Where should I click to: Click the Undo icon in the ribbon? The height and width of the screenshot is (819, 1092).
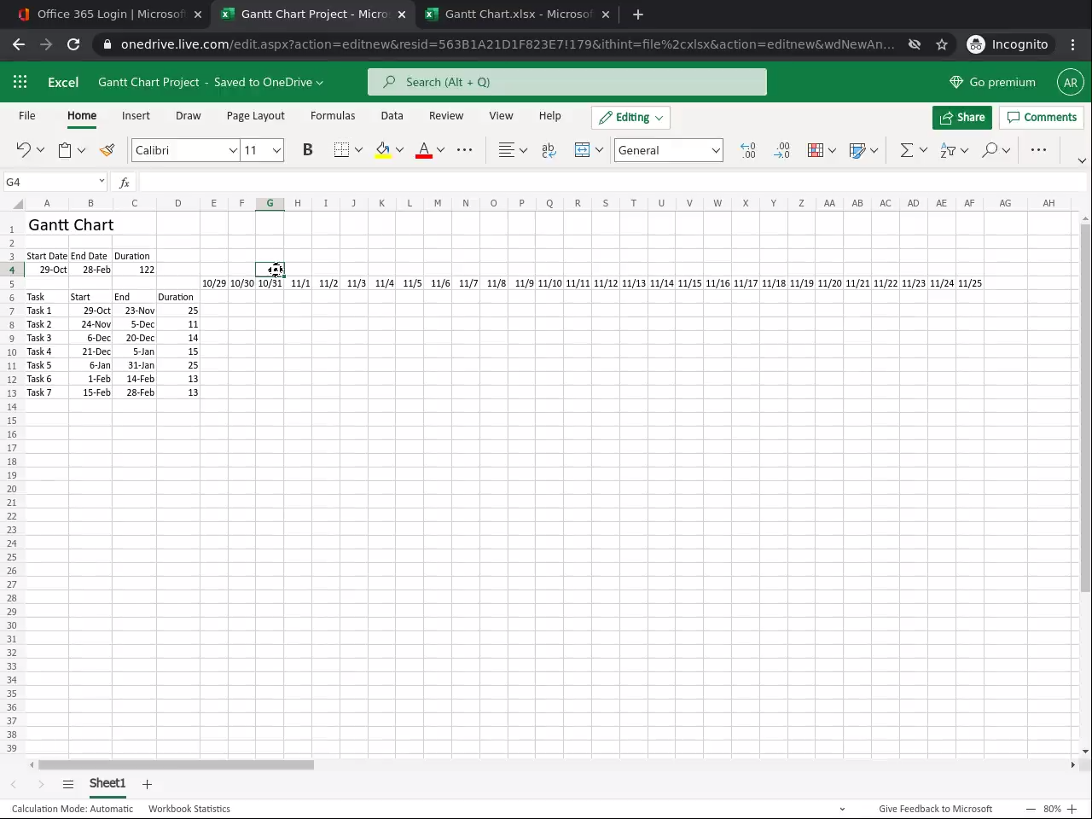[x=23, y=150]
